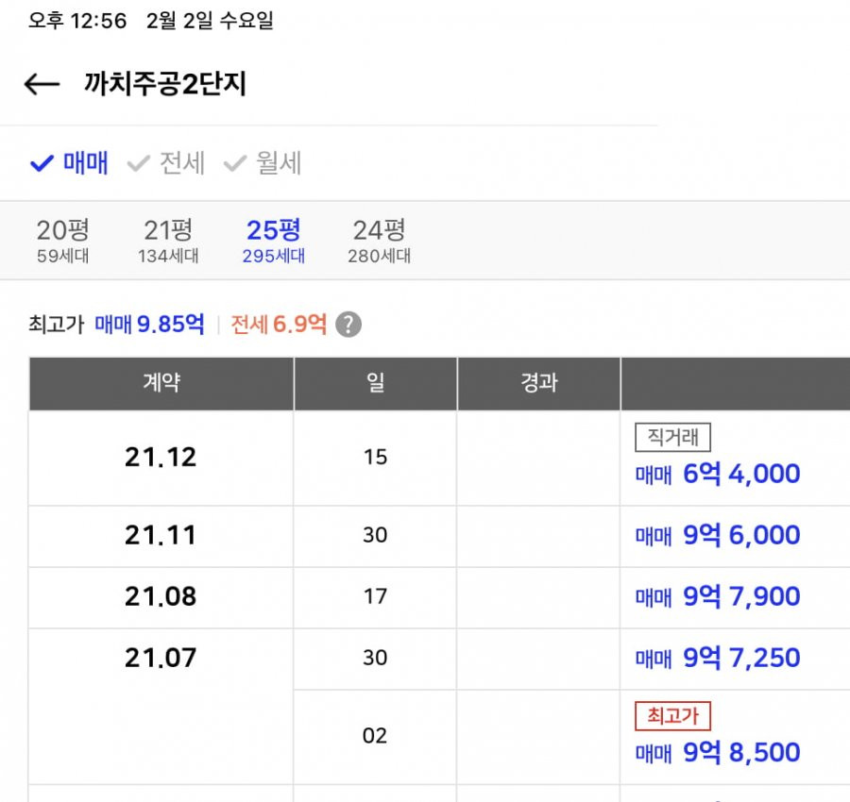
Task: Tap the 전세 6.9억 highest price text
Action: pos(279,325)
